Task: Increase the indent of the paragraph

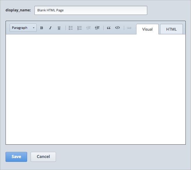Action: pos(97,28)
